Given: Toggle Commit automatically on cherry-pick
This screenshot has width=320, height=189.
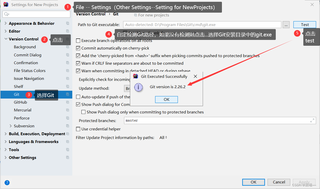Looking at the screenshot, I should pos(78,48).
